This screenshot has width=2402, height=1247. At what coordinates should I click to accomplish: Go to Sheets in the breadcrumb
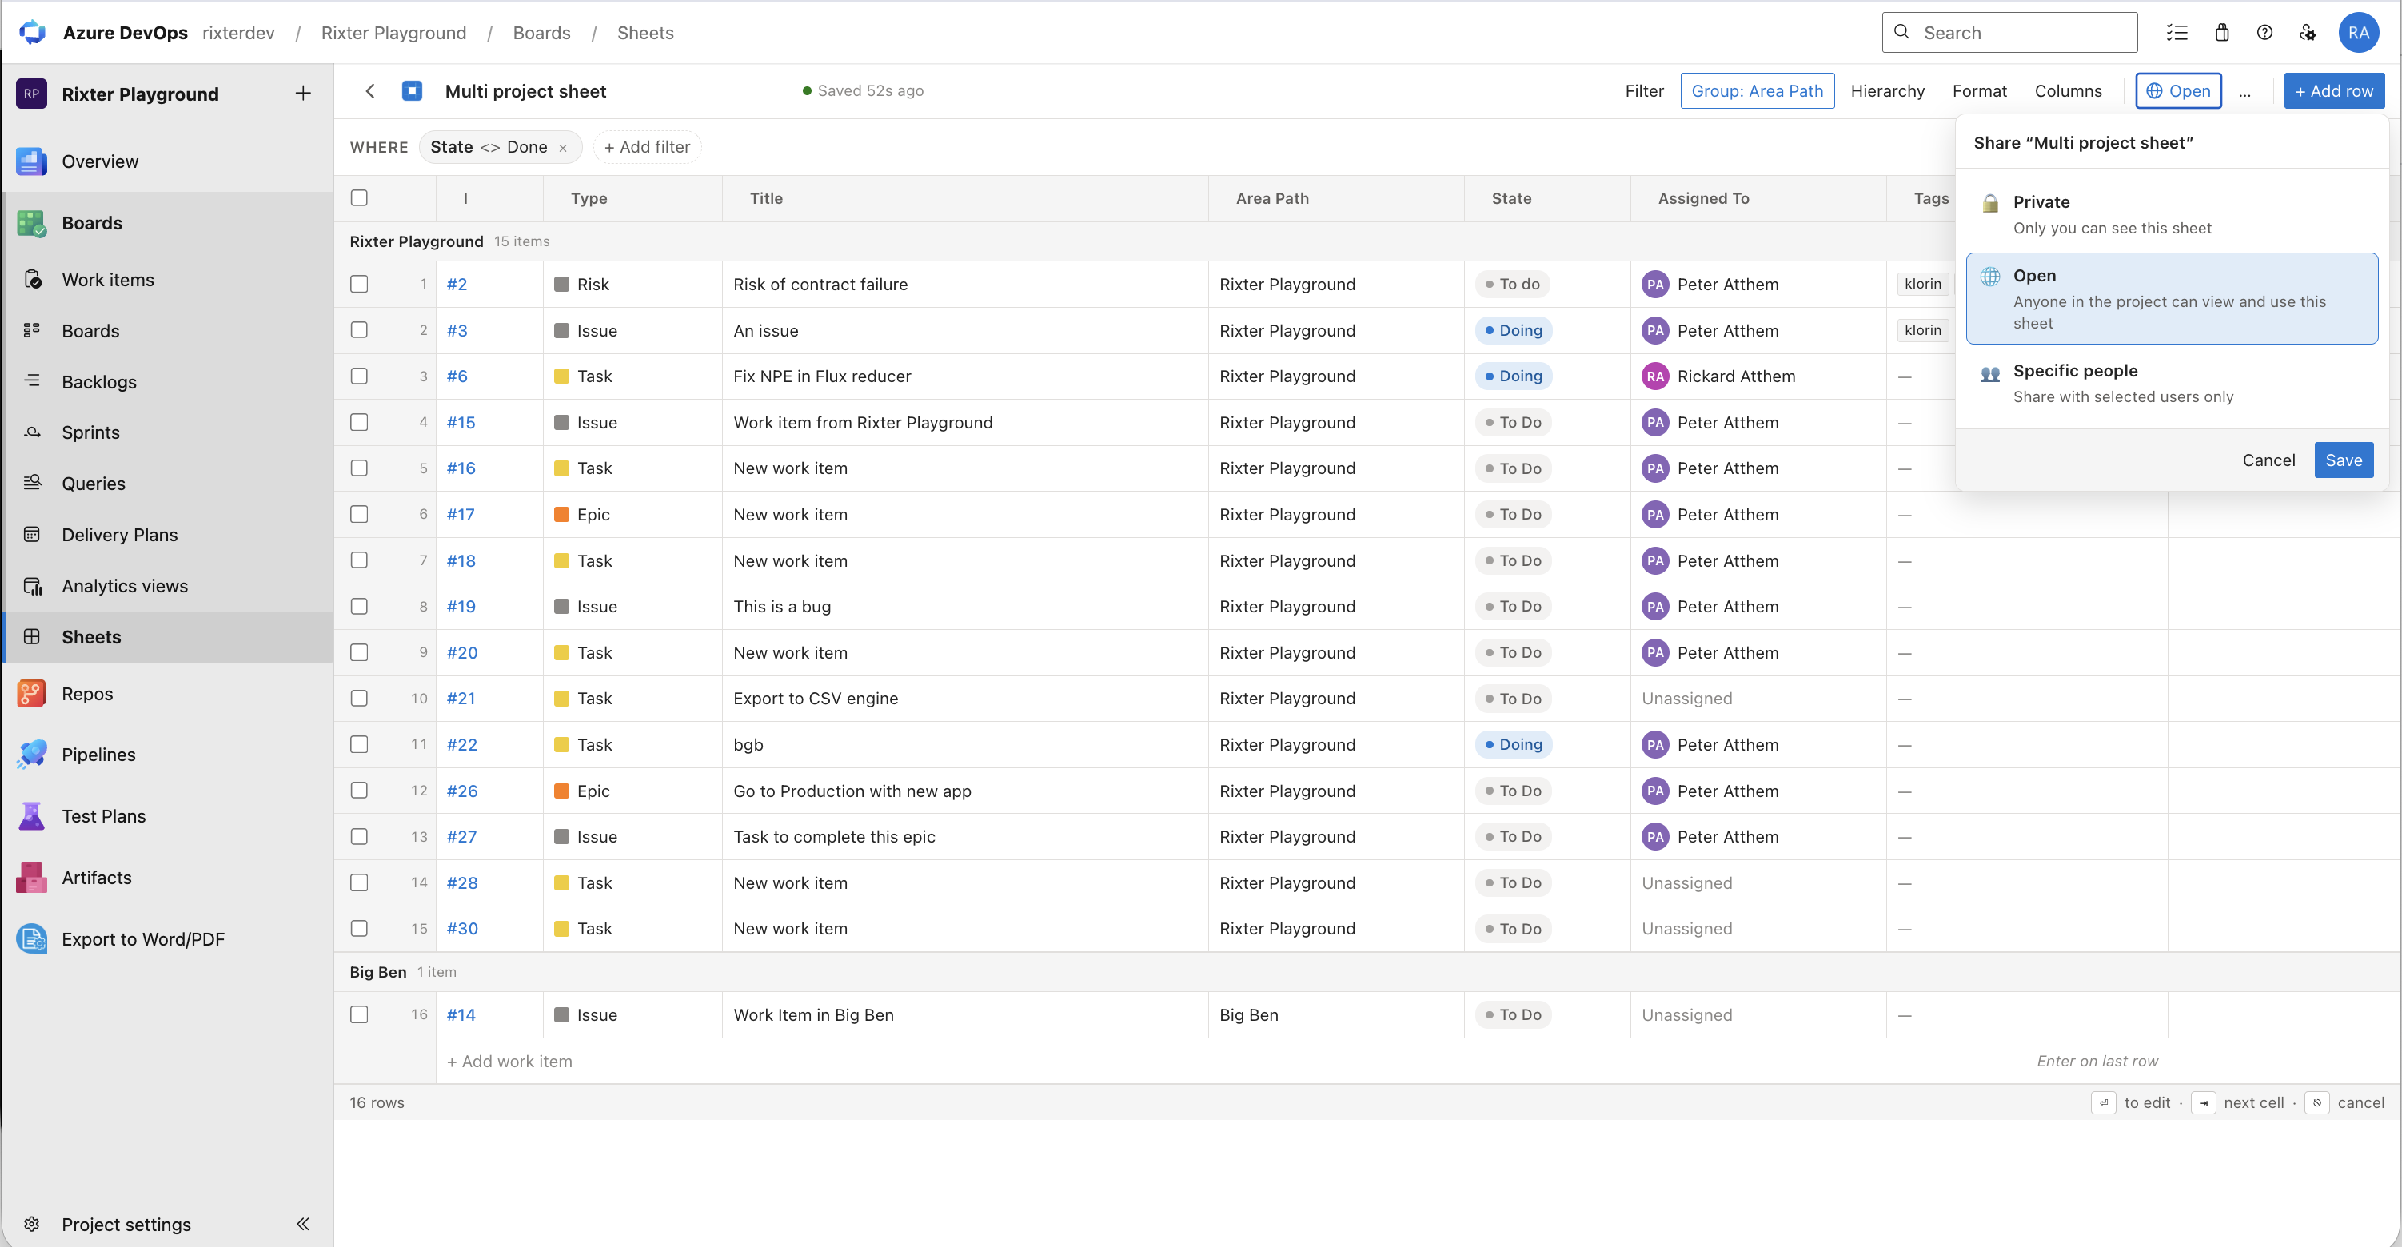point(645,33)
